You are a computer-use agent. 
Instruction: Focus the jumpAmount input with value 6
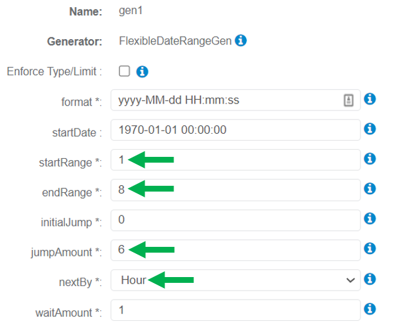[x=236, y=250]
